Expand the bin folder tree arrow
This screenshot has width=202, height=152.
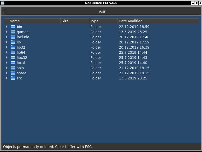tap(7, 27)
